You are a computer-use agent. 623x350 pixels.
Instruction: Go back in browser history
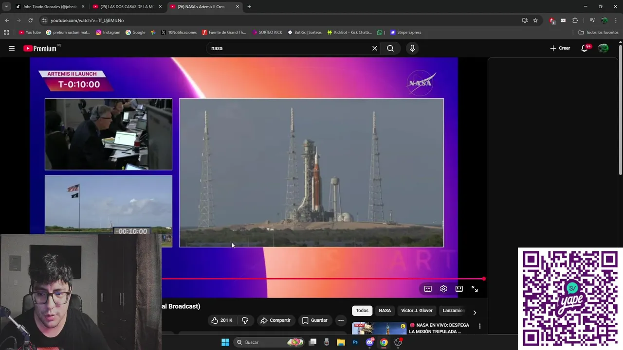coord(7,20)
